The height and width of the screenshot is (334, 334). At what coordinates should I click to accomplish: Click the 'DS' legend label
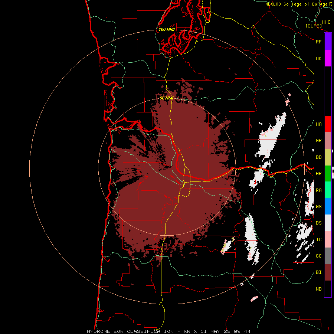tap(318, 223)
